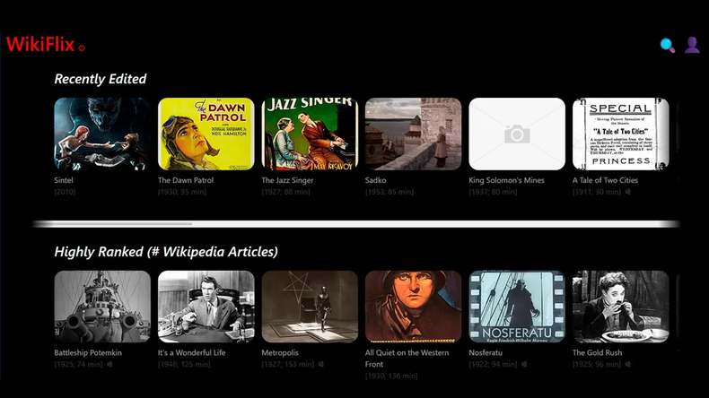
Task: Click All Quiet on the Western Front title
Action: click(x=407, y=359)
